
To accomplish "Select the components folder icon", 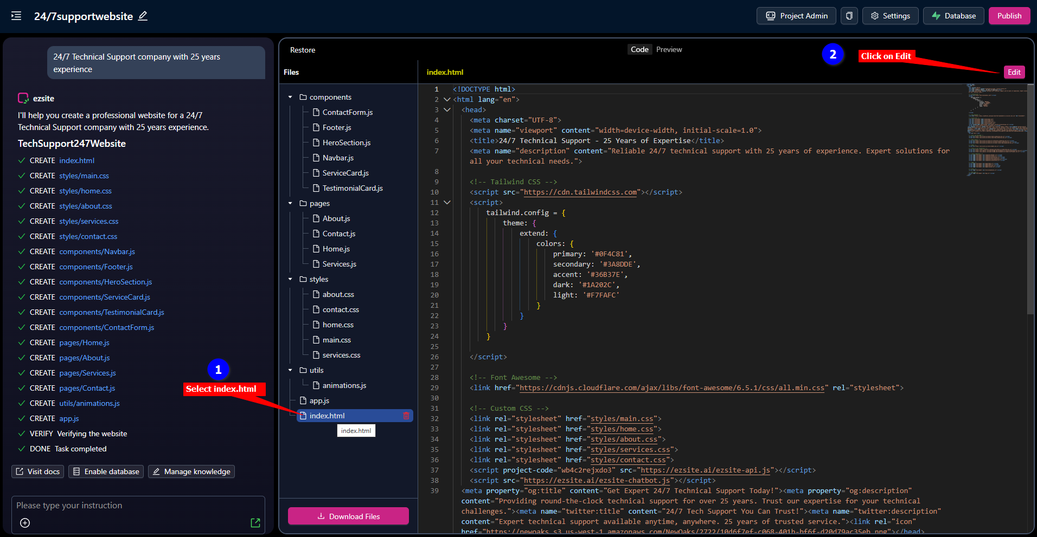I will (x=303, y=97).
